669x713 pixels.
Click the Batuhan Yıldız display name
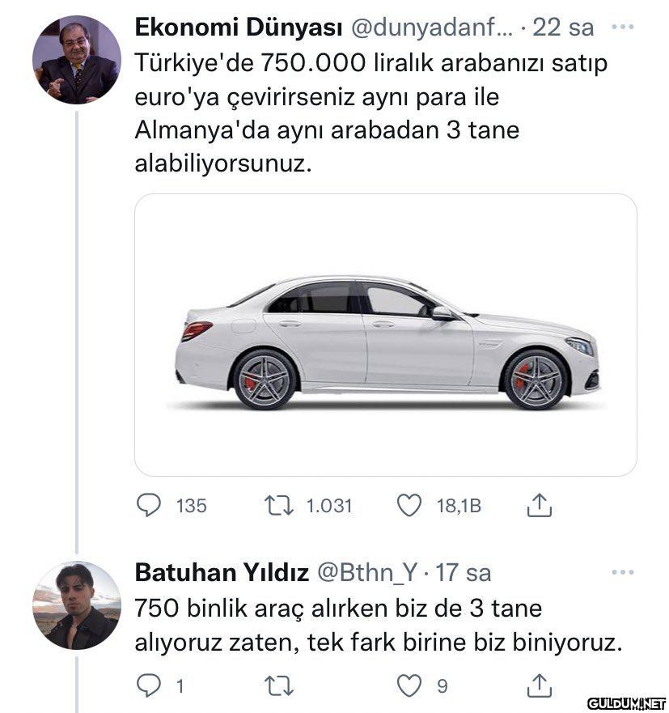click(x=221, y=573)
